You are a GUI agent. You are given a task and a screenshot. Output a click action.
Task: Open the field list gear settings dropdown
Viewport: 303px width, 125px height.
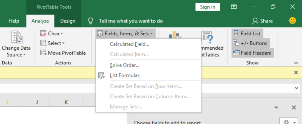pos(289,122)
